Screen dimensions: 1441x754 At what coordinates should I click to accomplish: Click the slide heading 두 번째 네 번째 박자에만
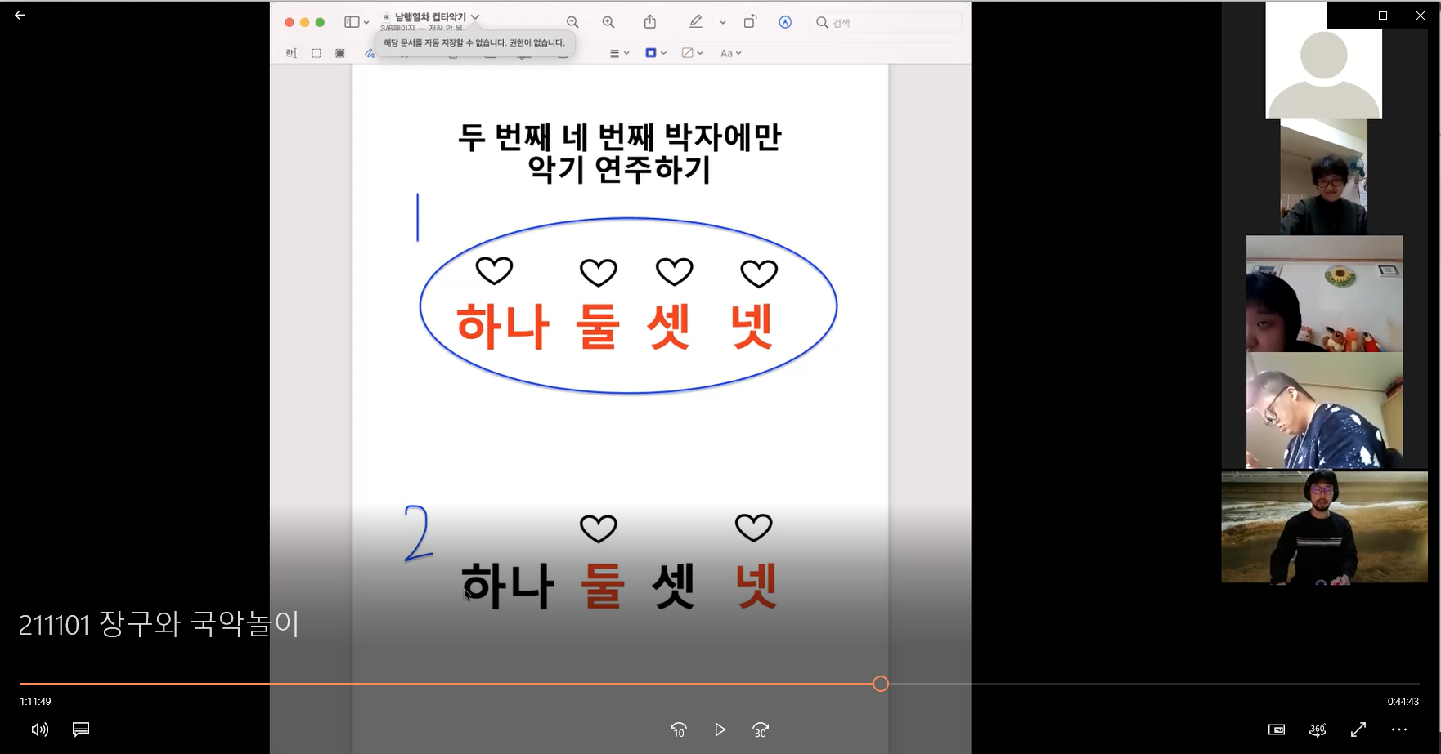point(619,136)
